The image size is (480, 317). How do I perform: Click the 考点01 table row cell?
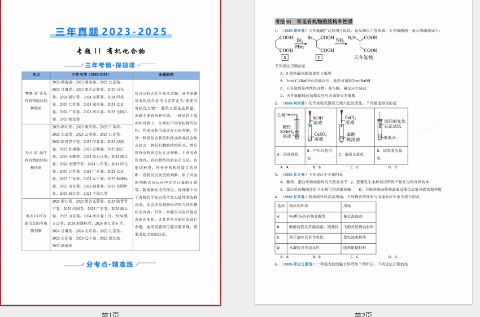pos(36,100)
